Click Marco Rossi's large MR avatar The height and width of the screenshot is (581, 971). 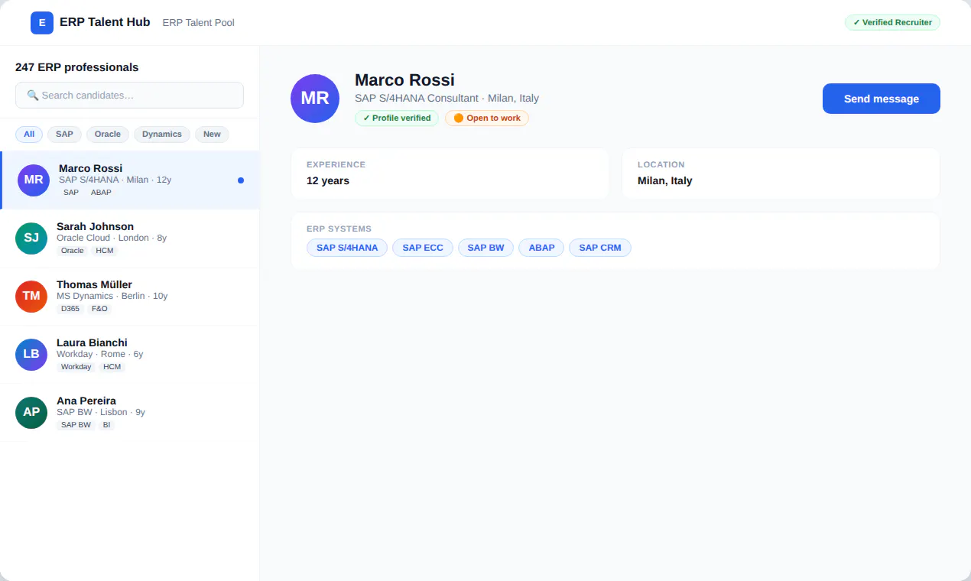pos(315,99)
